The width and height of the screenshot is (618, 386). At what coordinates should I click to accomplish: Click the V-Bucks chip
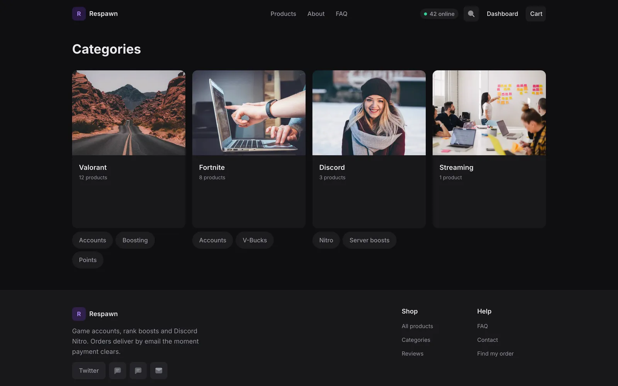click(x=255, y=240)
